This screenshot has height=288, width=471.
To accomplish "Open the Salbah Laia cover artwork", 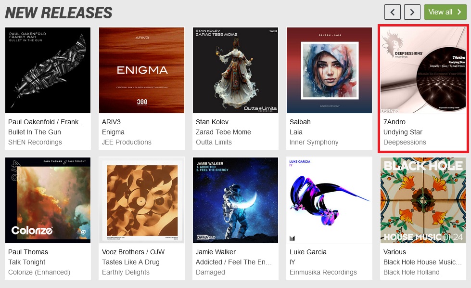I will pos(329,70).
